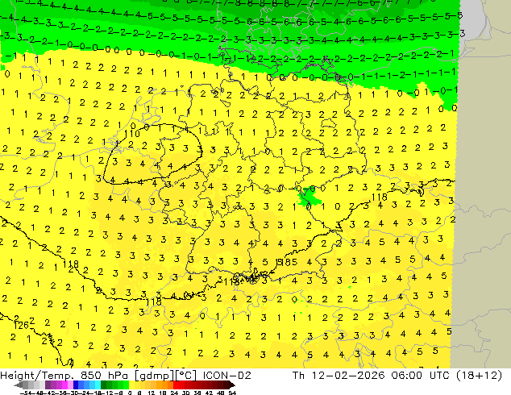The width and height of the screenshot is (511, 395).
Task: Click the 'ICON-D2' model name label
Action: click(226, 376)
